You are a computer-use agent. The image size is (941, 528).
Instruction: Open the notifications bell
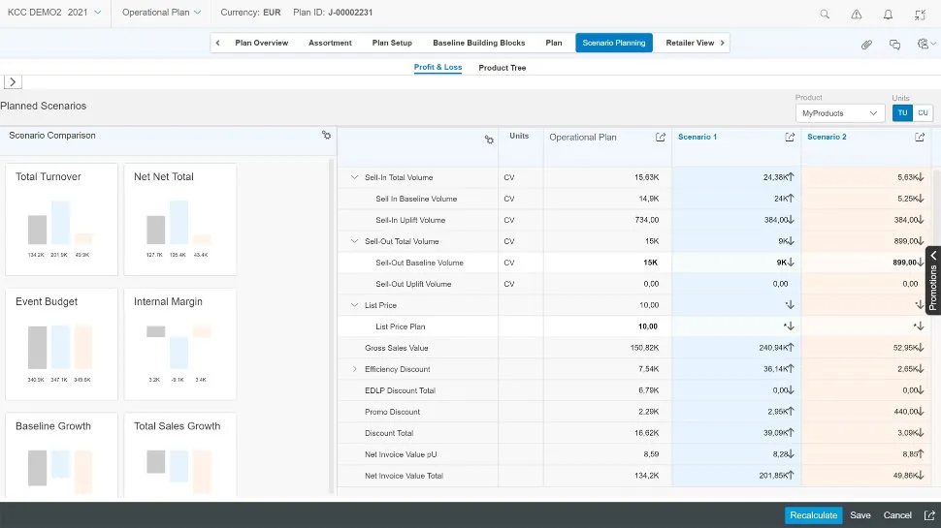point(889,15)
